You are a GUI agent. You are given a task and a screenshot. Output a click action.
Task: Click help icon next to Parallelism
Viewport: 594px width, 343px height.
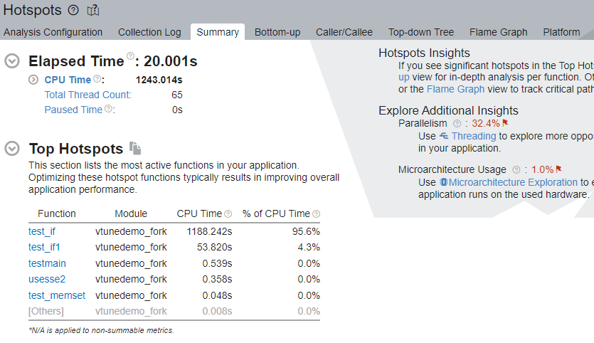pos(457,123)
